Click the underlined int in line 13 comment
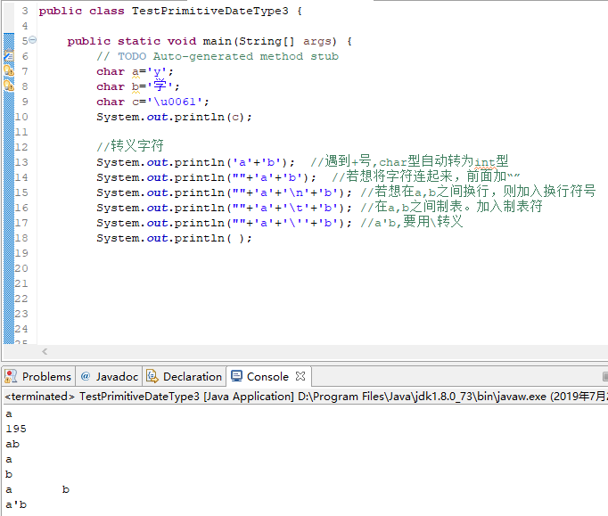 [485, 162]
